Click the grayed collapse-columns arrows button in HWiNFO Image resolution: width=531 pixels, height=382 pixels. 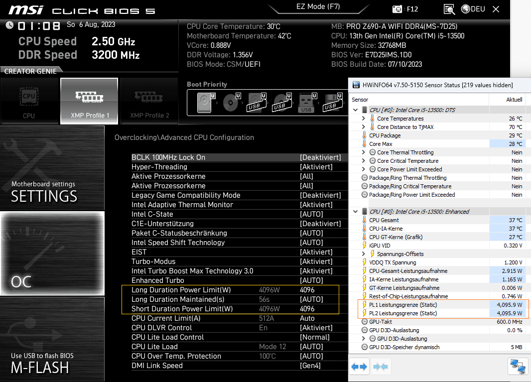381,367
